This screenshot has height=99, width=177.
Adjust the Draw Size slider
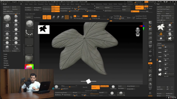122,18
